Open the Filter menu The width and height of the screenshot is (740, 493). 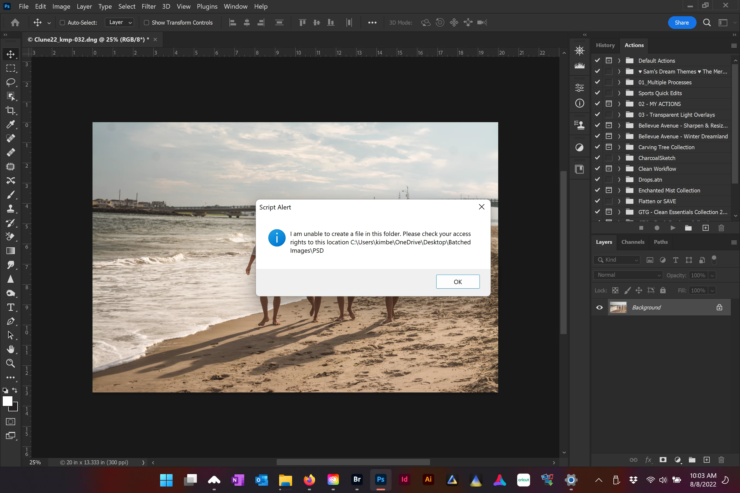(x=148, y=6)
